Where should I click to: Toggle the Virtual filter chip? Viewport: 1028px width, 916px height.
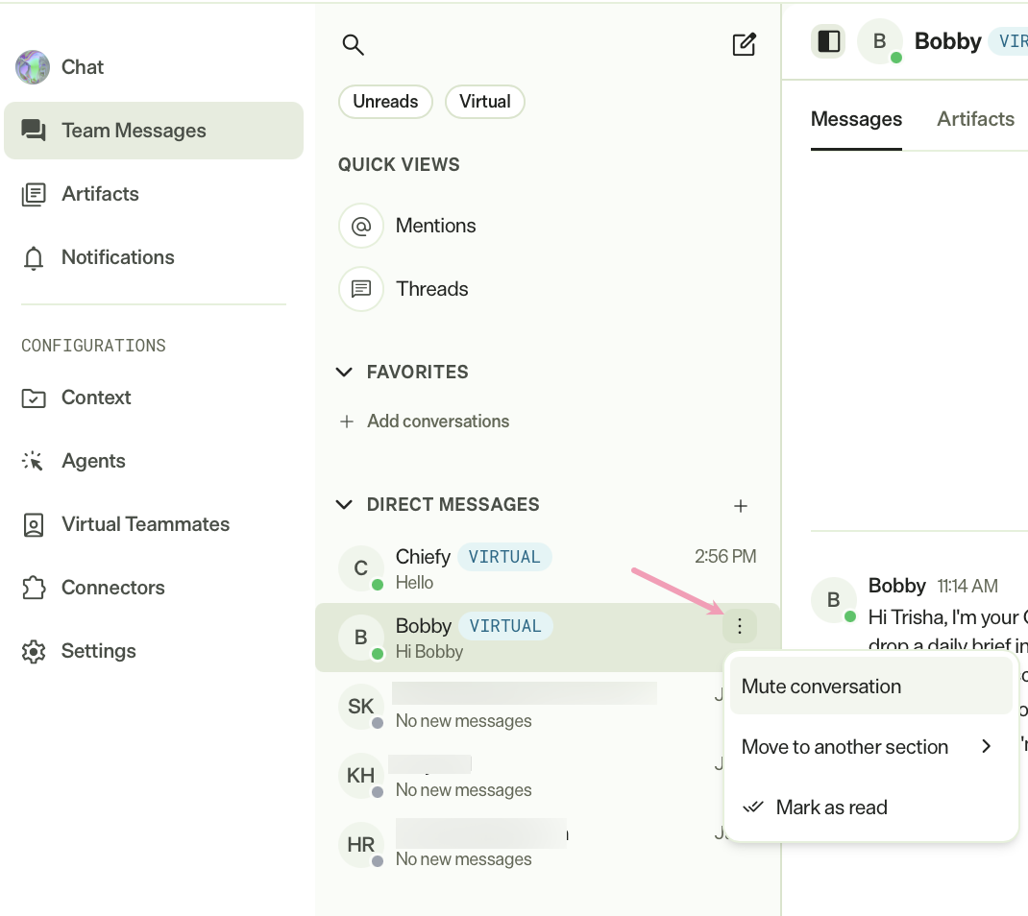click(484, 102)
